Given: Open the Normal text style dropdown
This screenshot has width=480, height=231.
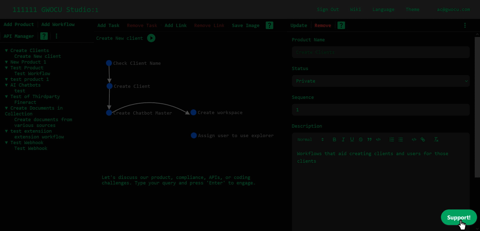Looking at the screenshot, I should (310, 139).
